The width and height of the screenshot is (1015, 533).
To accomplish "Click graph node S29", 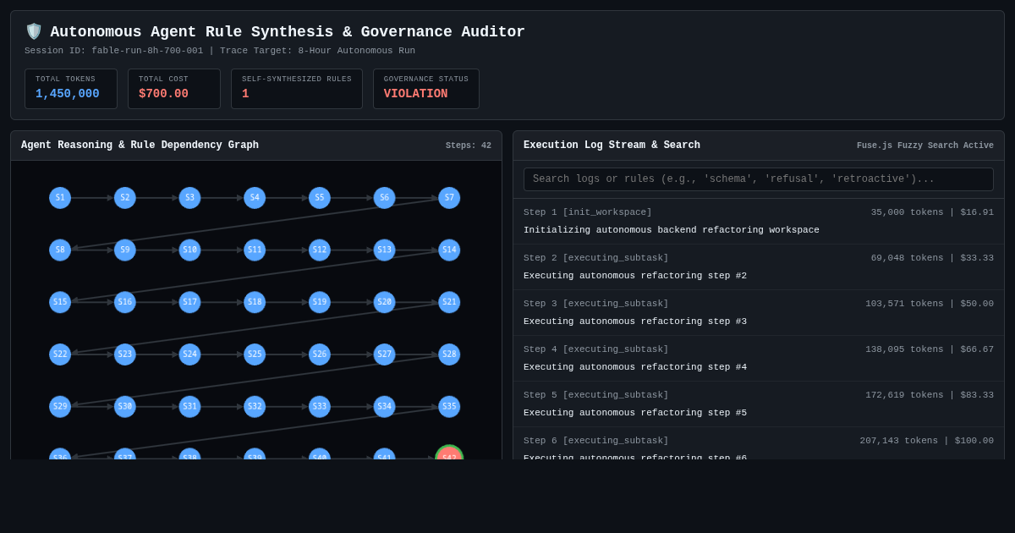I will (x=60, y=407).
